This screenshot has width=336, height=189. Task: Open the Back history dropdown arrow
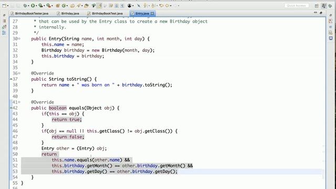(x=171, y=6)
